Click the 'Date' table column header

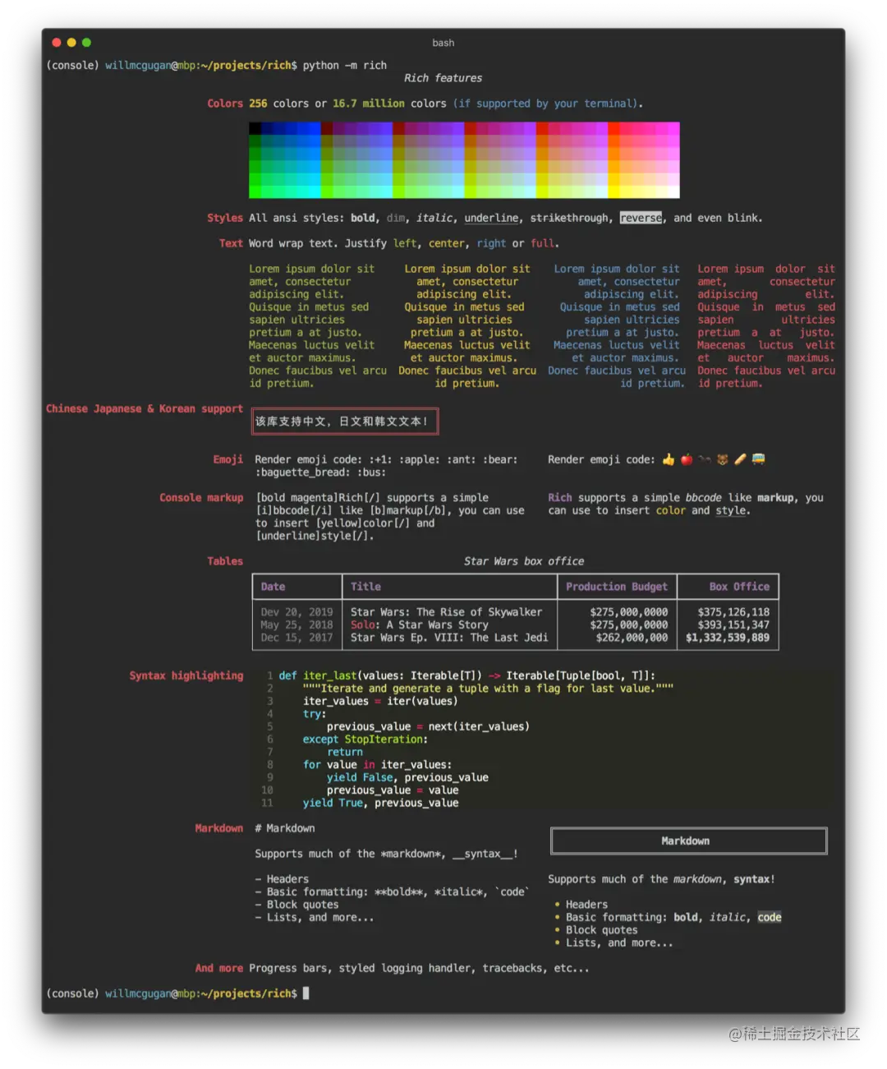coord(273,587)
